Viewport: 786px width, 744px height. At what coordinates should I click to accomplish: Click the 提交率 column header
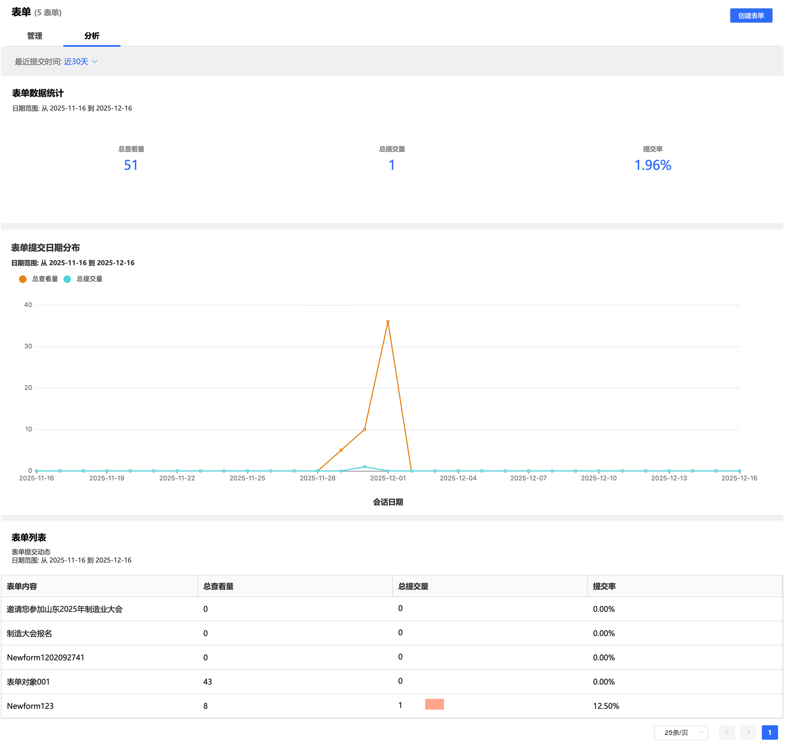[604, 586]
